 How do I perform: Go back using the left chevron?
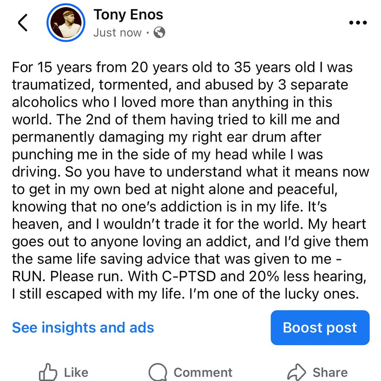tap(23, 23)
